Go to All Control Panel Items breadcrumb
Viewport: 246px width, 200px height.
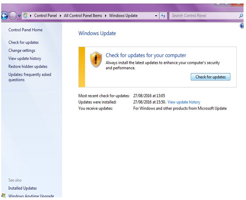pos(83,16)
